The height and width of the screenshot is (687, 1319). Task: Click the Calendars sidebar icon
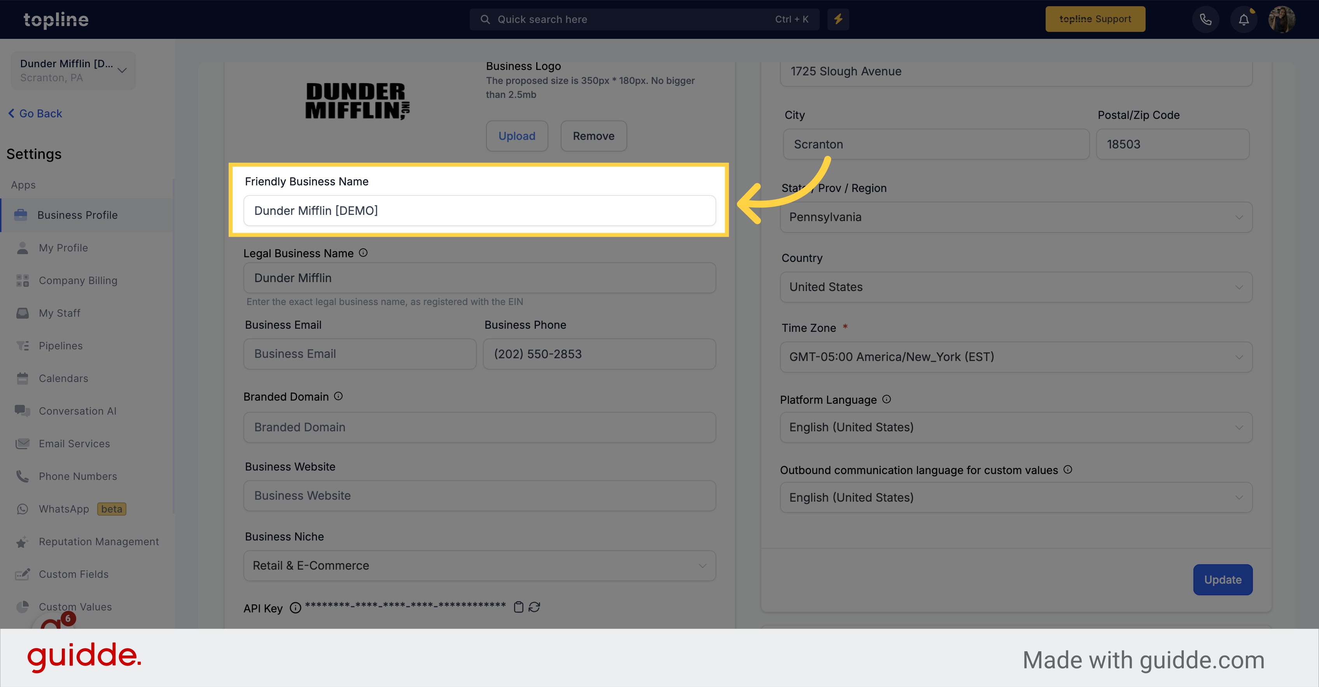(x=22, y=378)
